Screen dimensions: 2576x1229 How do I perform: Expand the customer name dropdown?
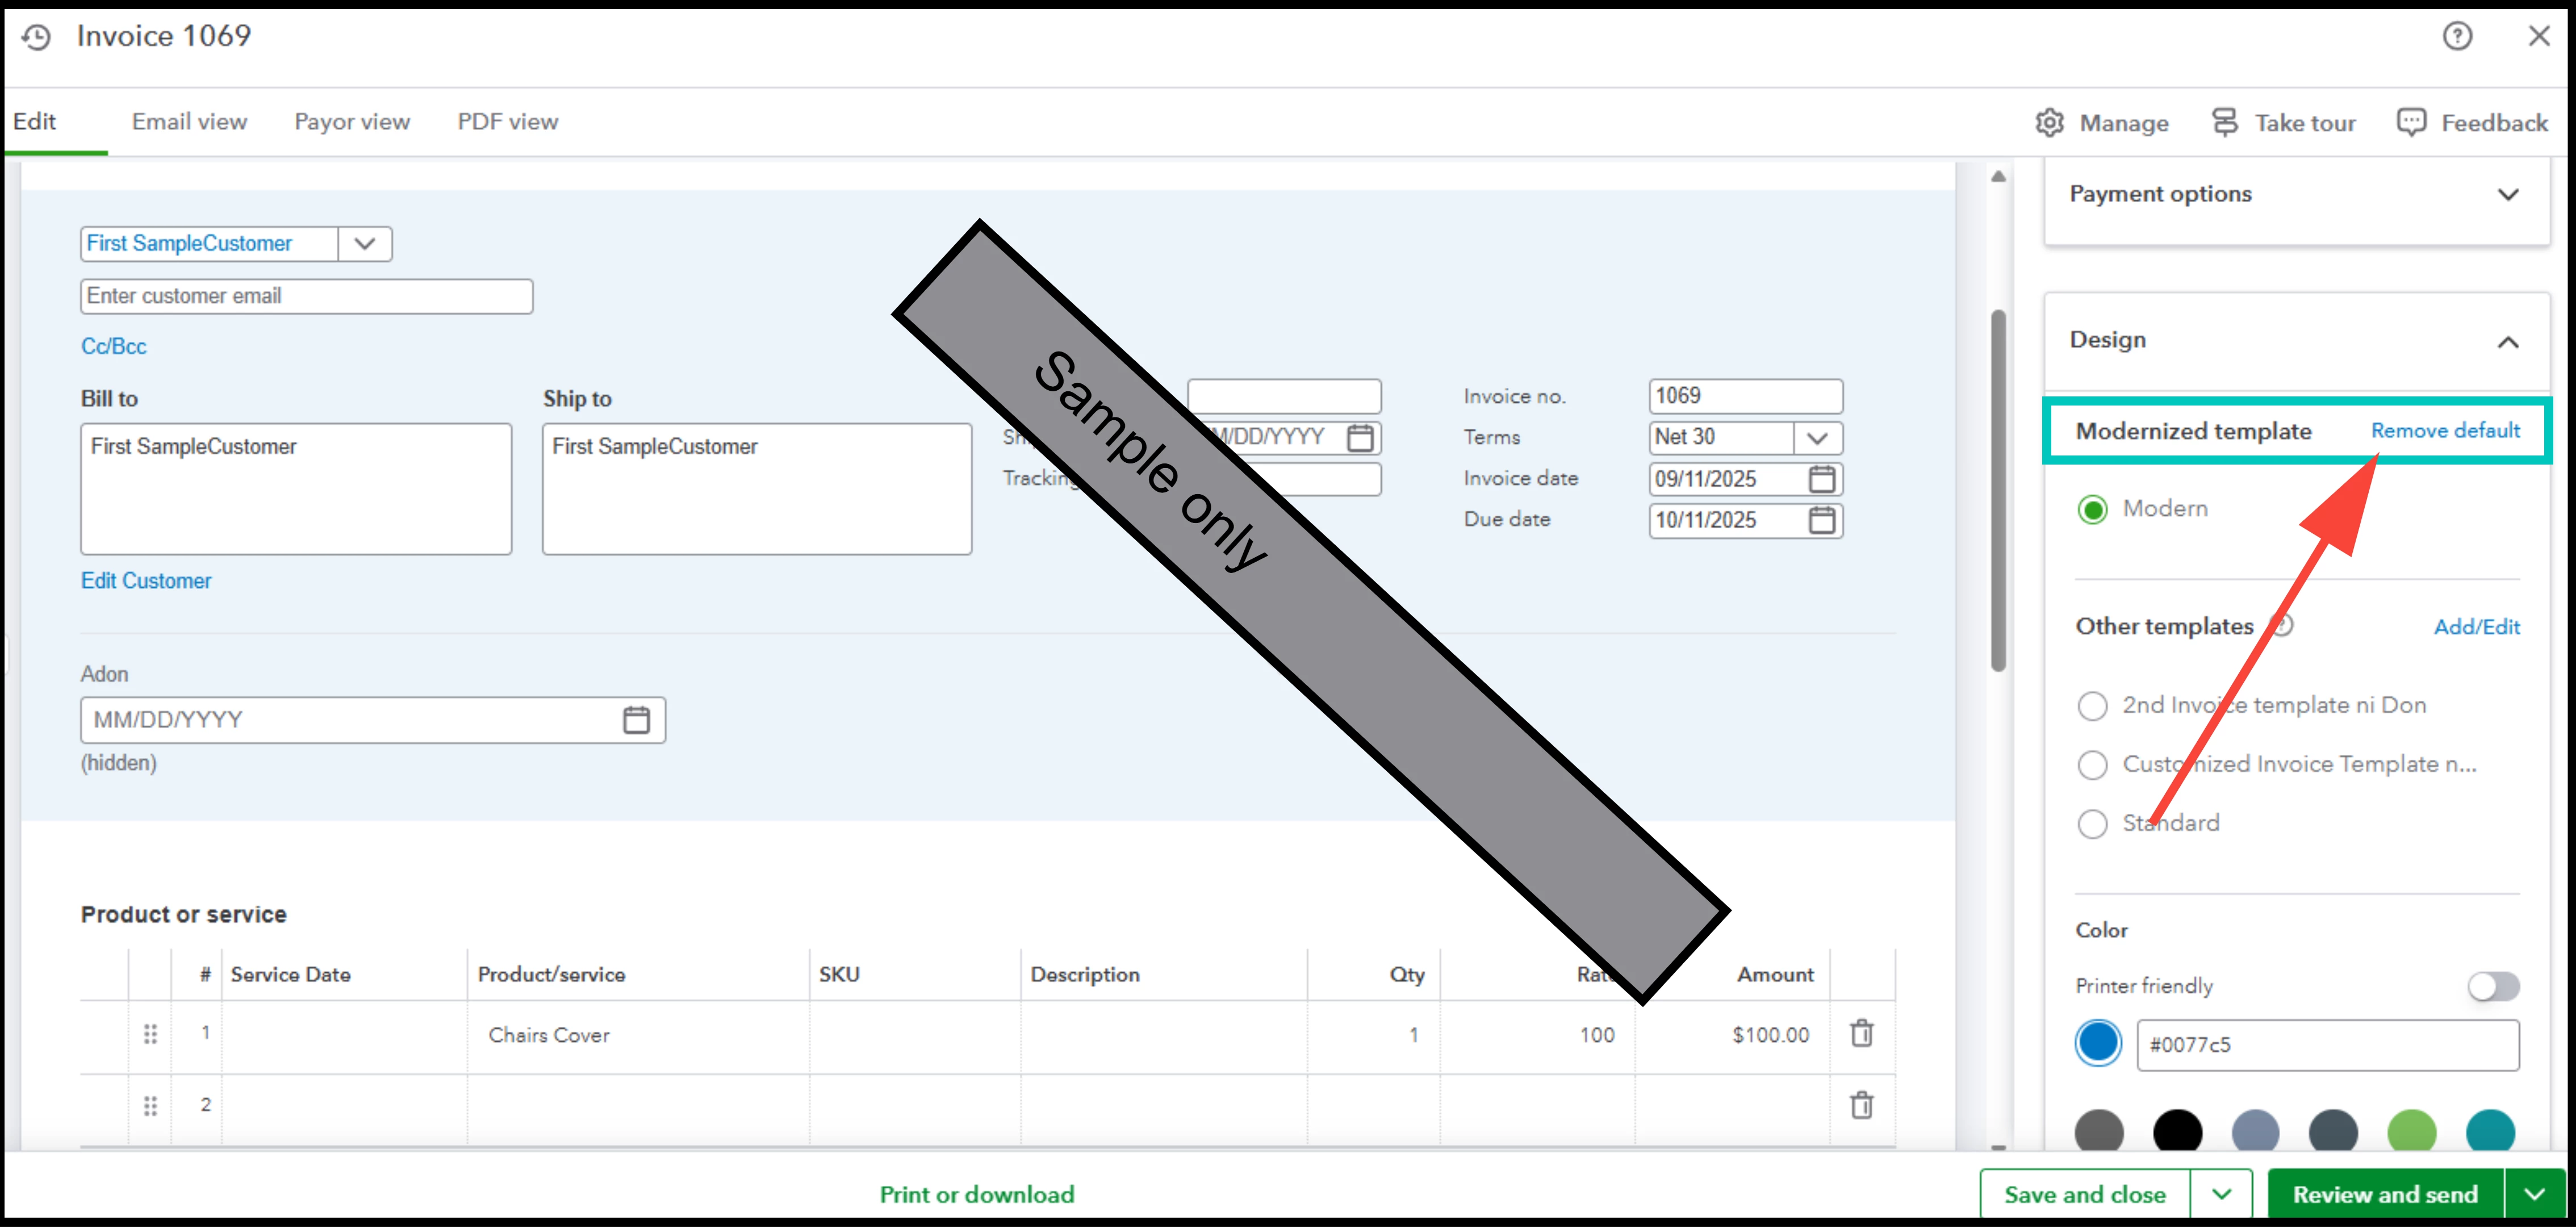[x=364, y=244]
